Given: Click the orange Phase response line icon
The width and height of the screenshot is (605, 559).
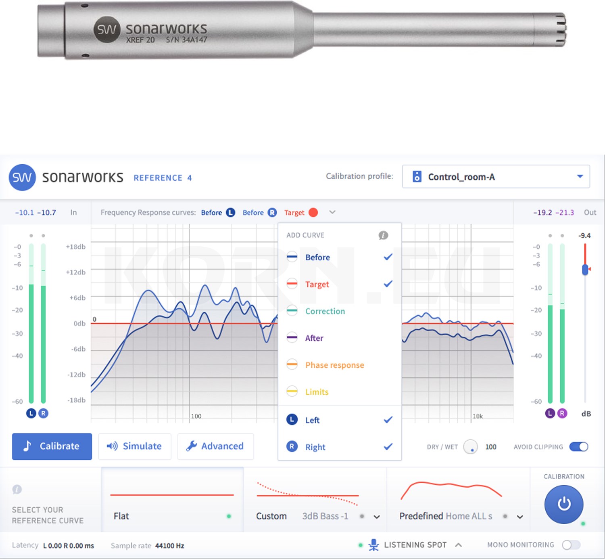Looking at the screenshot, I should 292,364.
